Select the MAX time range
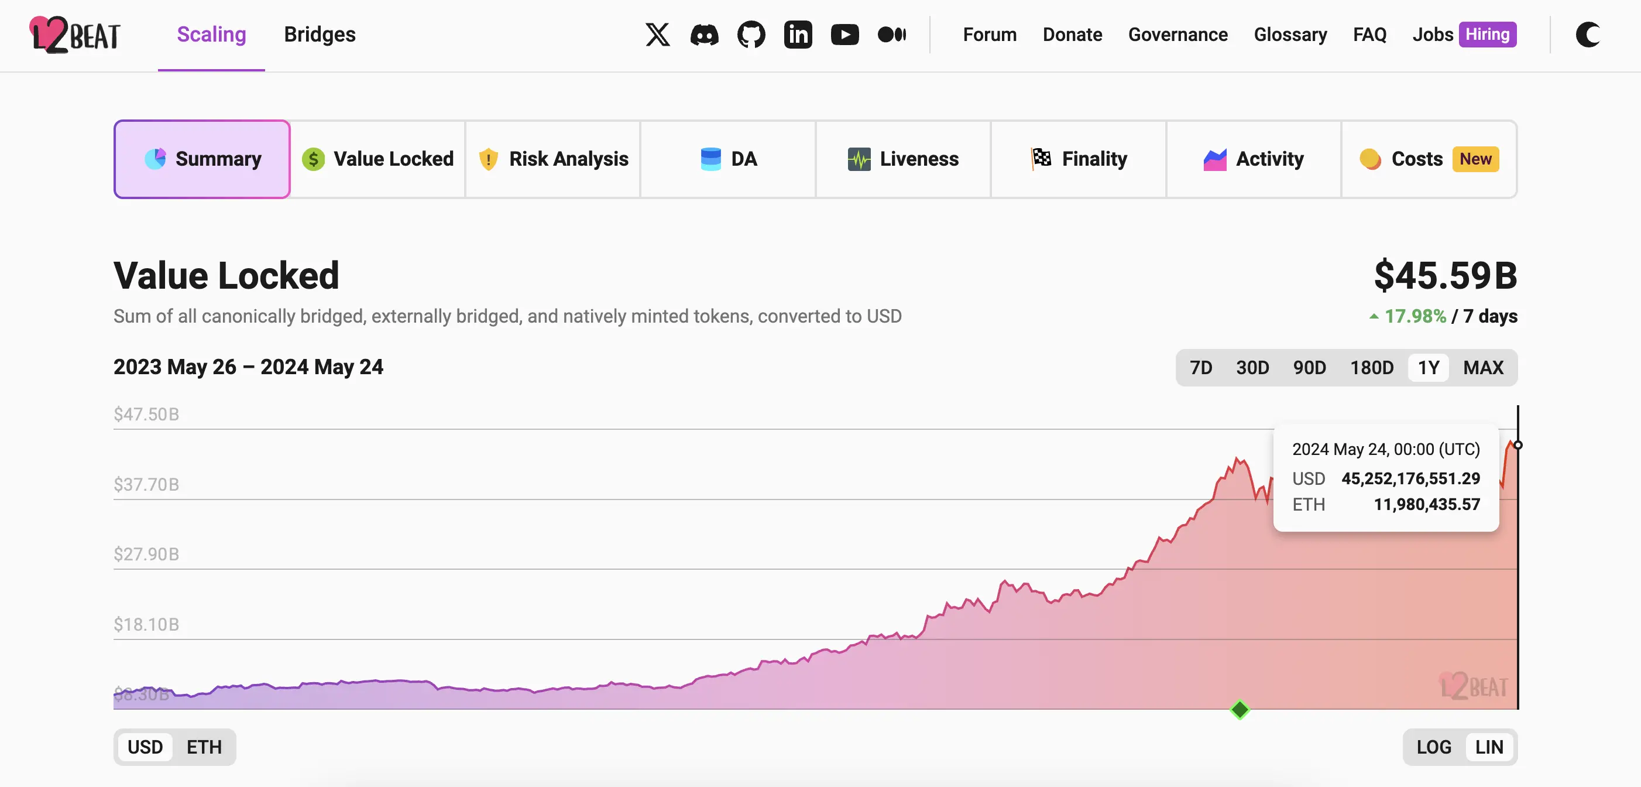The image size is (1641, 787). tap(1482, 368)
